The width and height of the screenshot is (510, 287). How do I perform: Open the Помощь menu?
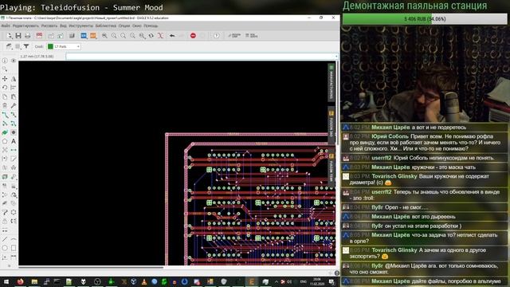151,26
